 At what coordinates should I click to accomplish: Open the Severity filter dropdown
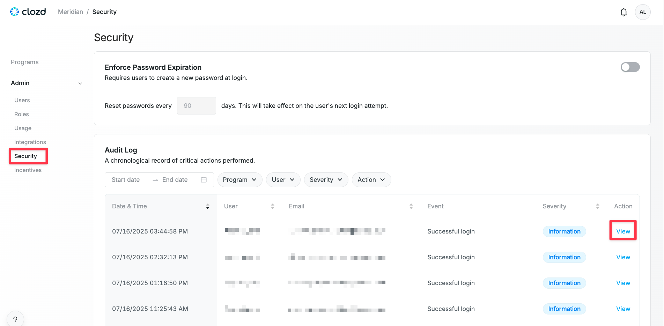pyautogui.click(x=326, y=180)
